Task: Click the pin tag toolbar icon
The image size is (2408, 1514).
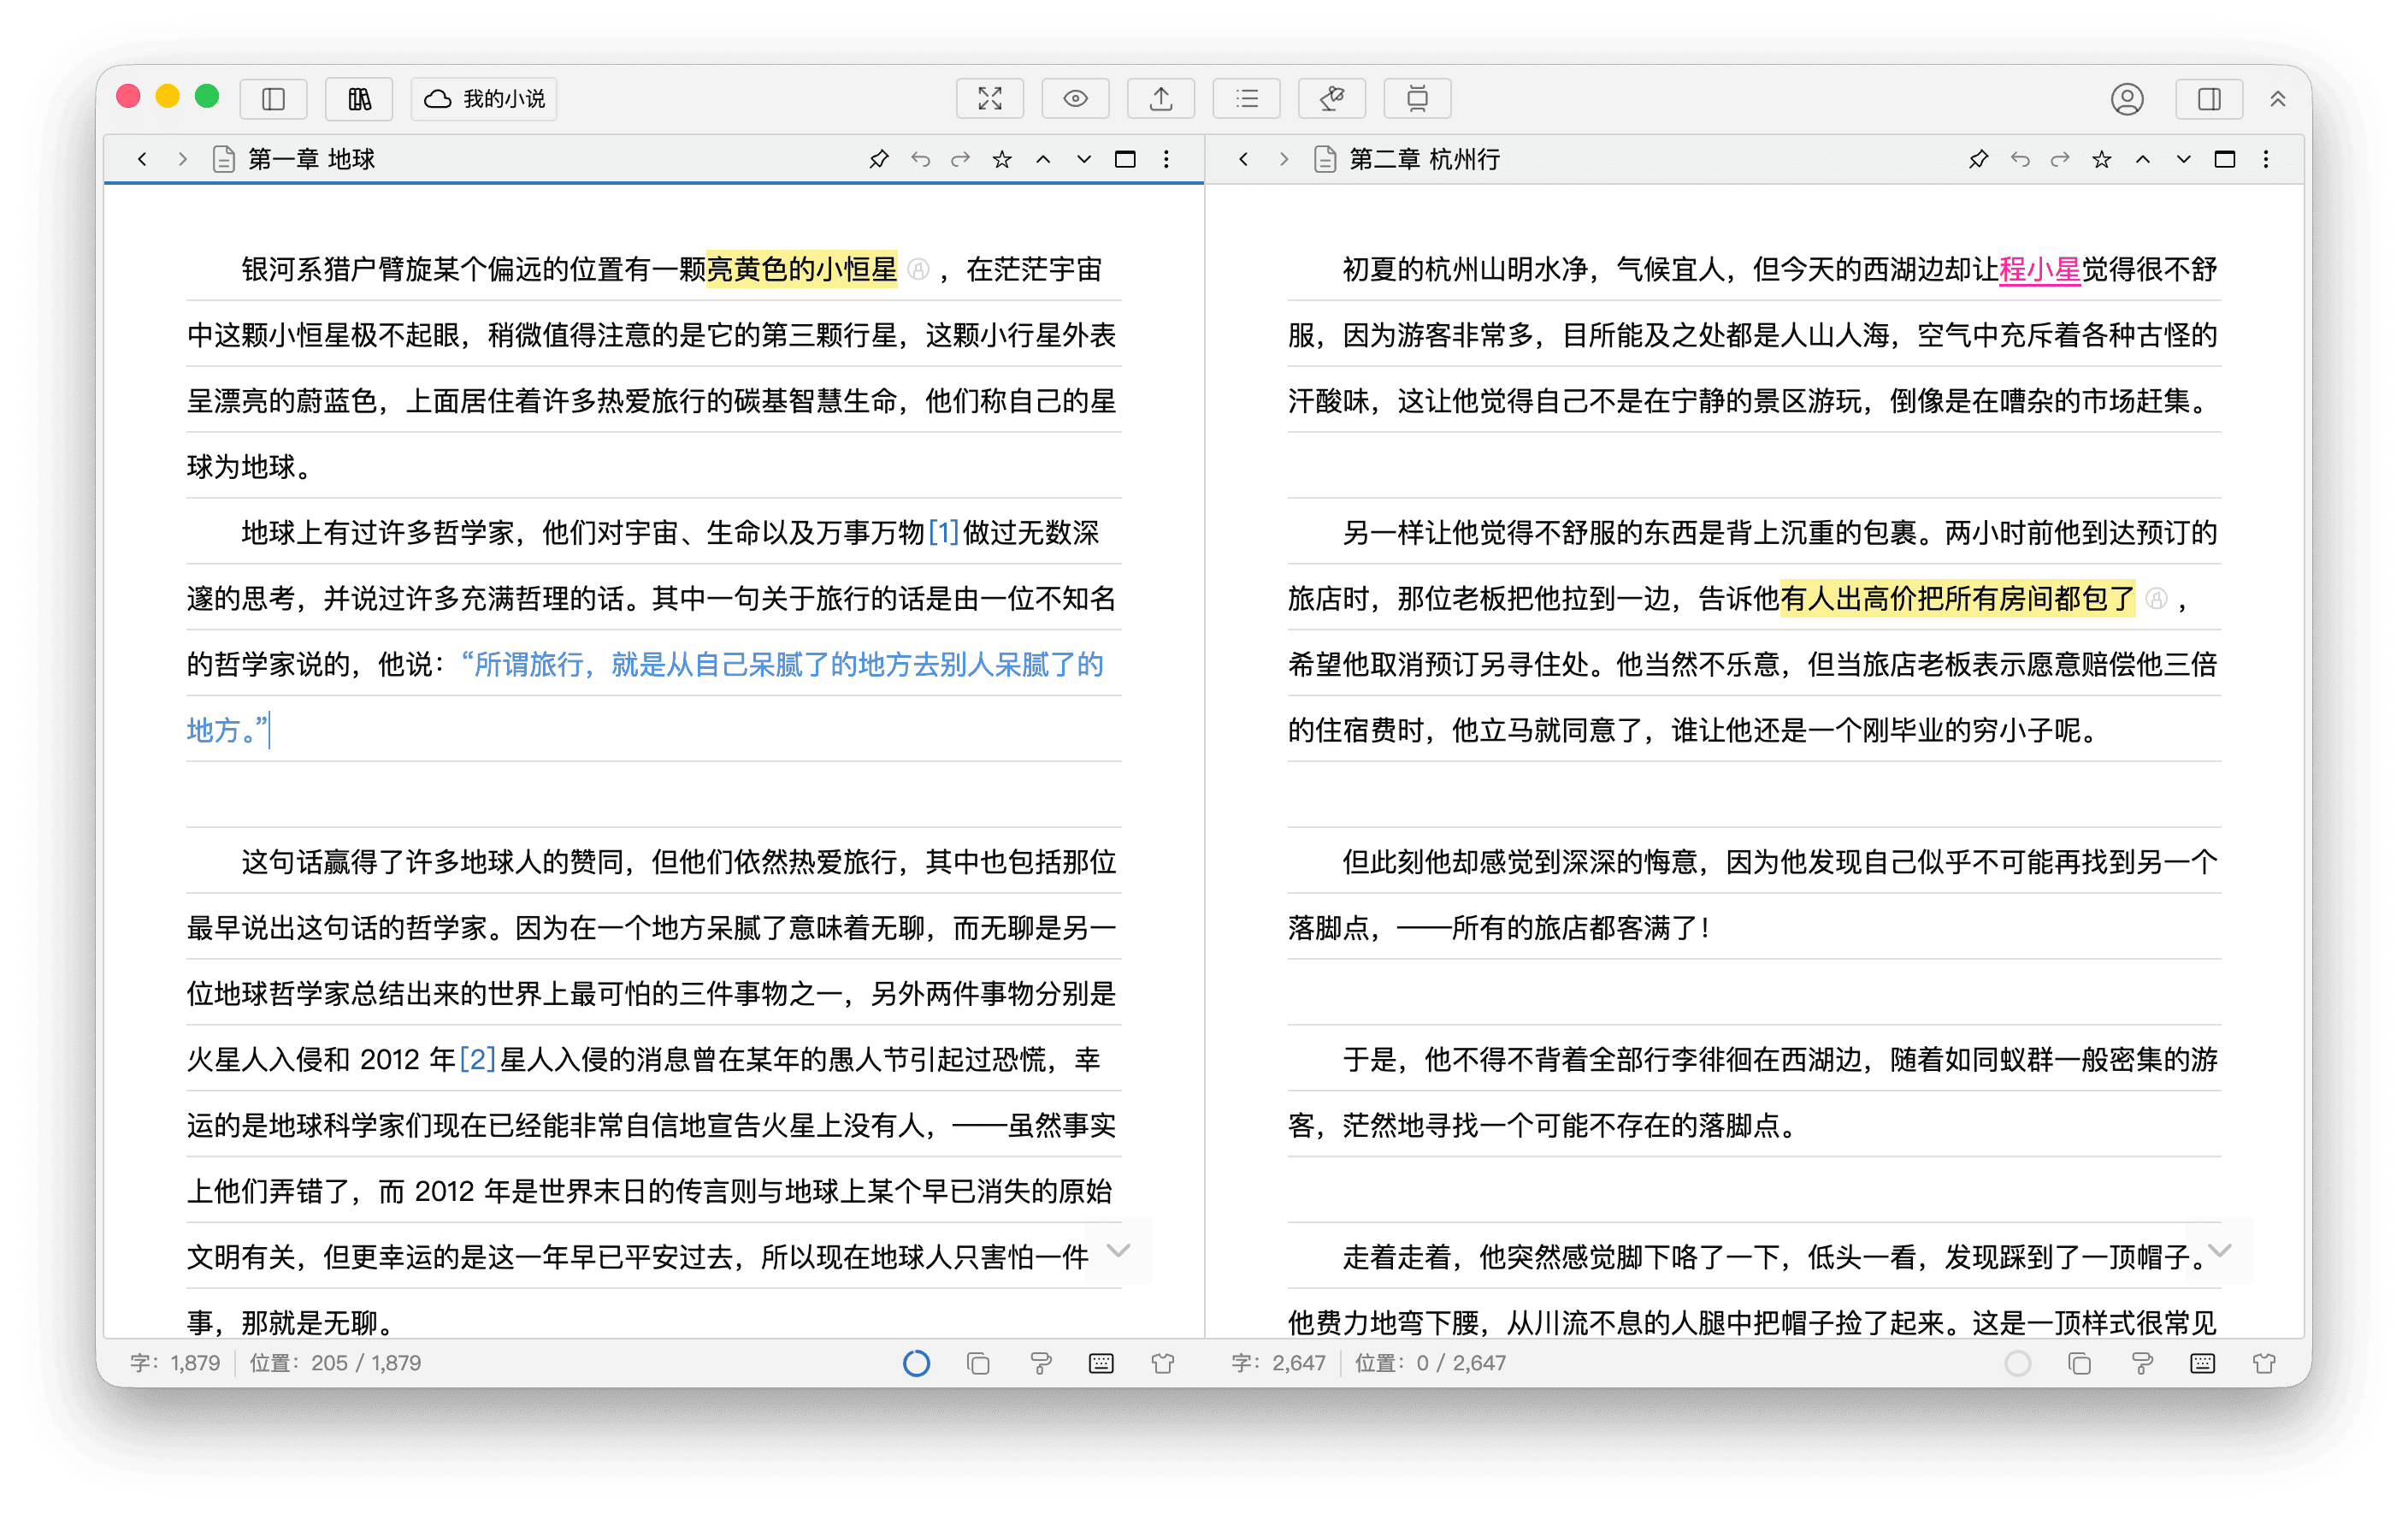Action: 1331,98
